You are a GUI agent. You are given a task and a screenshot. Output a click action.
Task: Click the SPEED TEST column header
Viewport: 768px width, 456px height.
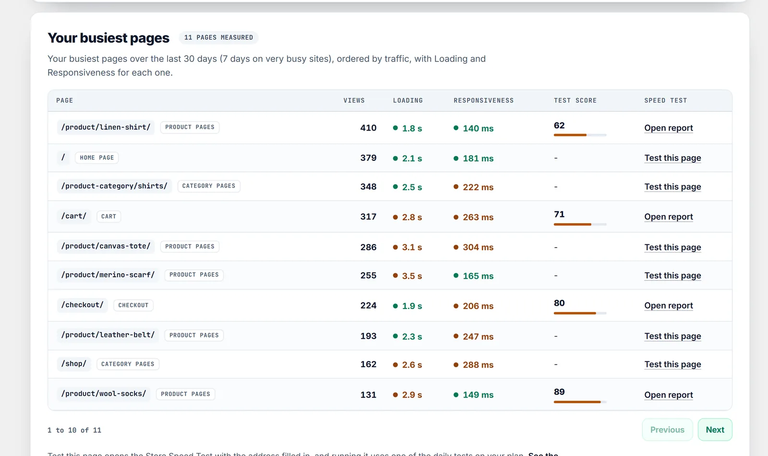click(665, 100)
